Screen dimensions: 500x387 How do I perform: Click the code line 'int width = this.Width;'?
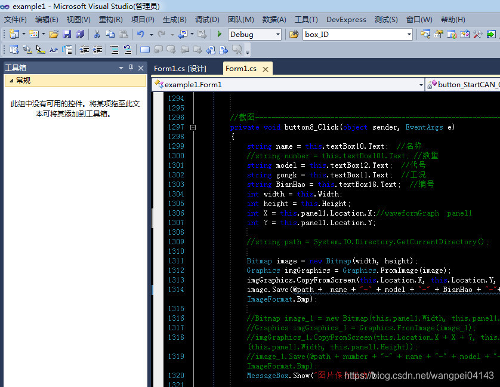pyautogui.click(x=294, y=194)
